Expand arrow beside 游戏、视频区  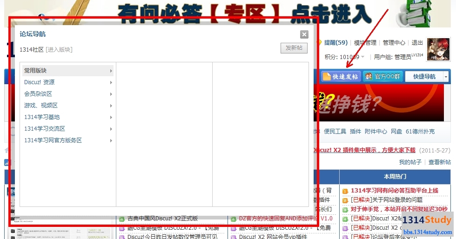(111, 106)
